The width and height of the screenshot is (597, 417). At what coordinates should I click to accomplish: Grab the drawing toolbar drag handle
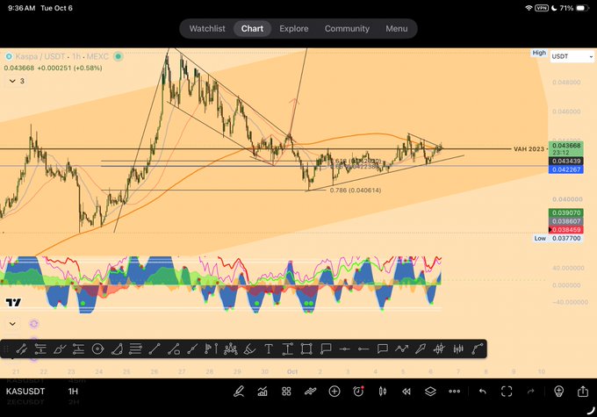click(5, 349)
